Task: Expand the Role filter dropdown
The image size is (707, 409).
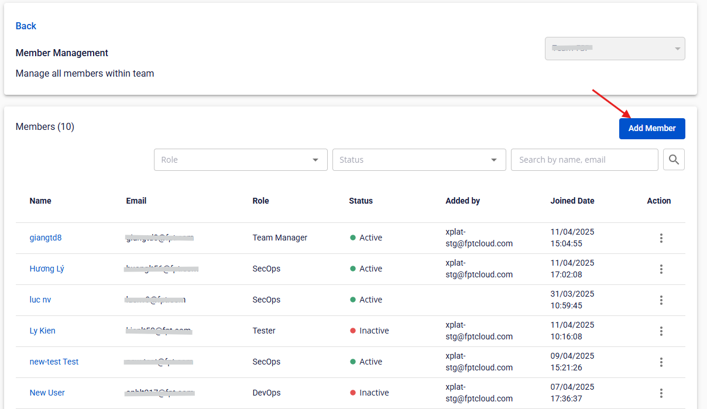Action: tap(241, 160)
